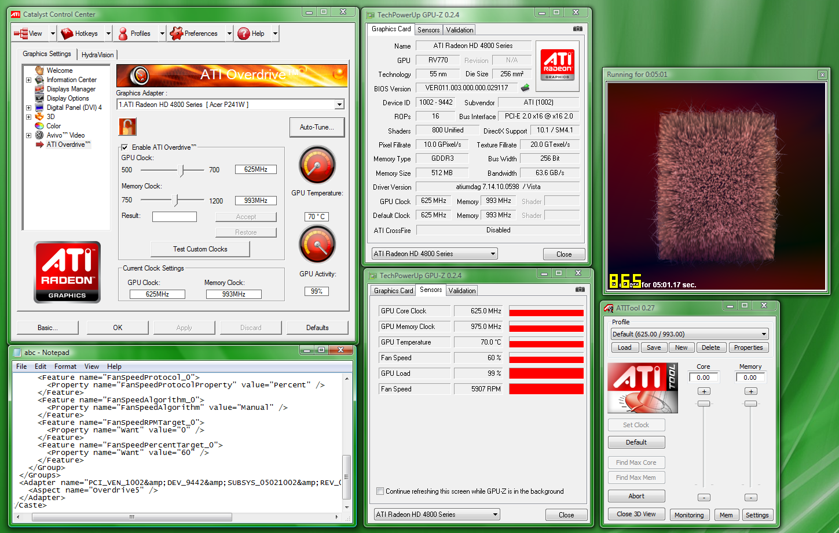Viewport: 839px width, 533px height.
Task: Select the Color tree item
Action: point(53,126)
